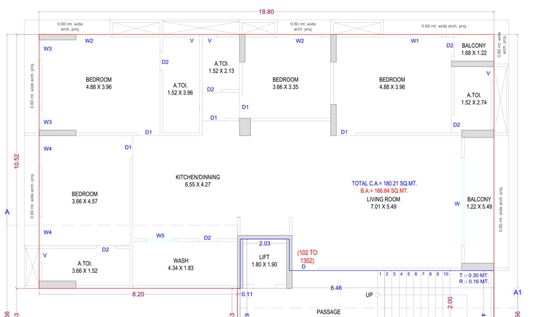Click the 2.00 stair dimension

tap(450, 303)
